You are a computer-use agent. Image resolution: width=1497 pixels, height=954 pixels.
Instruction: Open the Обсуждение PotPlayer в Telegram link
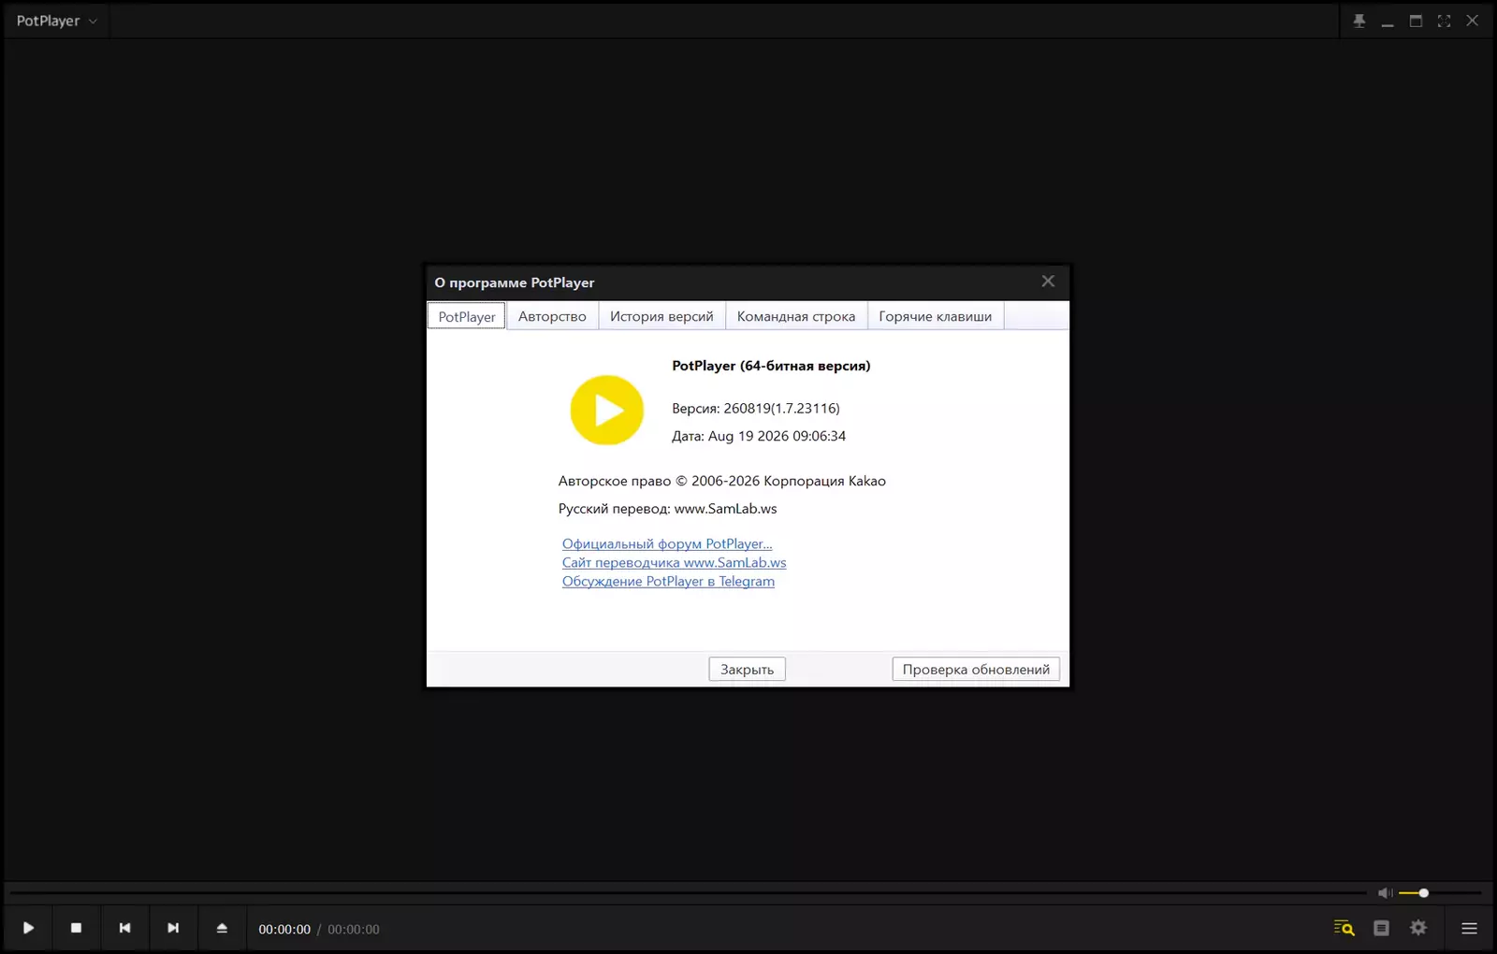668,581
